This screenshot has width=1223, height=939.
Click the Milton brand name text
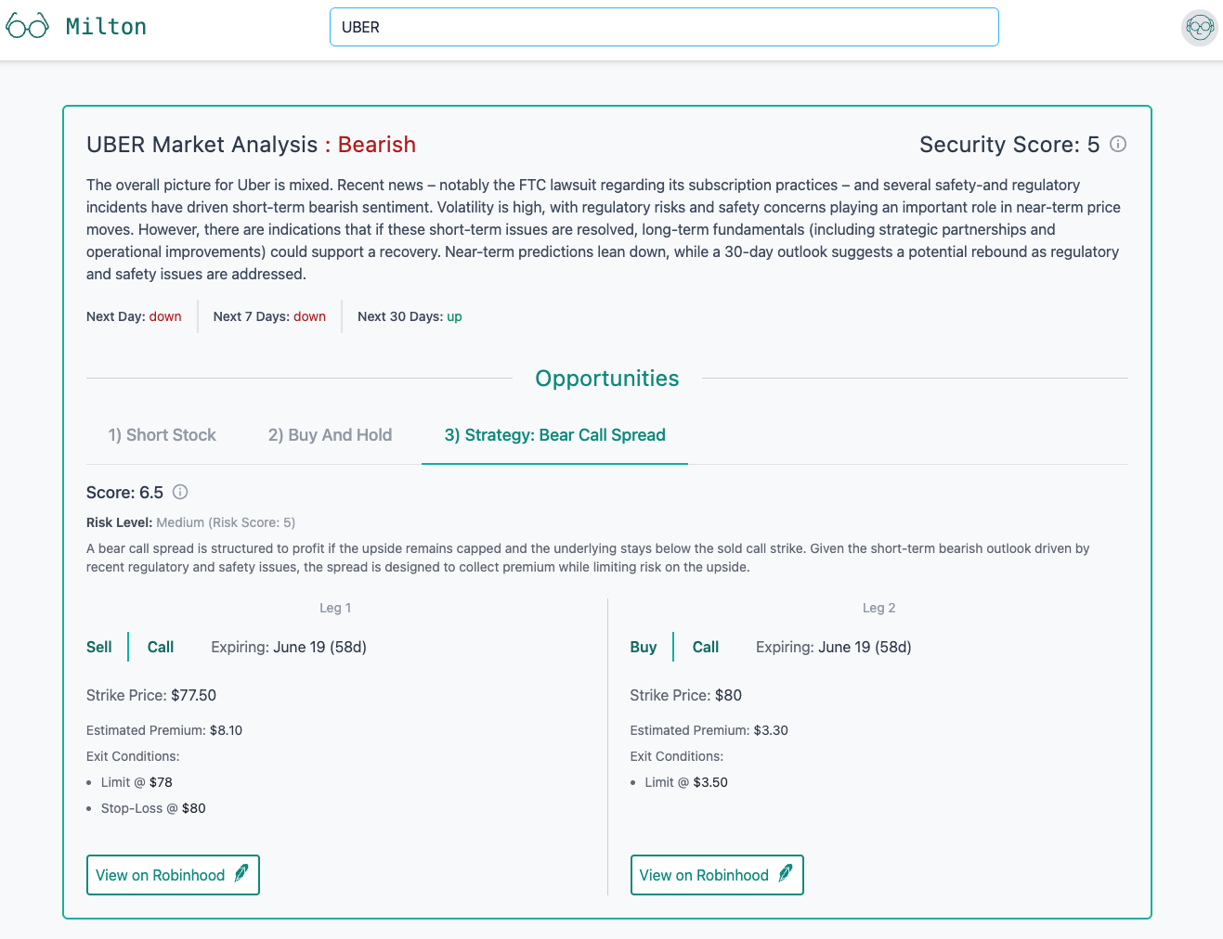point(106,27)
